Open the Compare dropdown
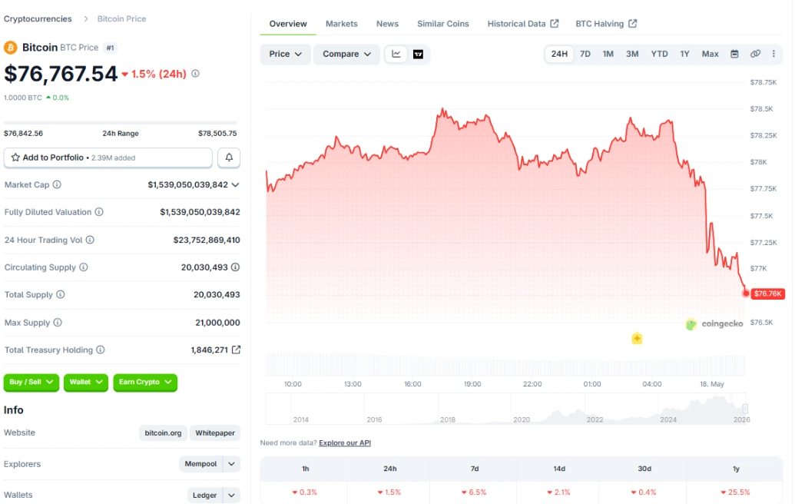 [x=346, y=55]
